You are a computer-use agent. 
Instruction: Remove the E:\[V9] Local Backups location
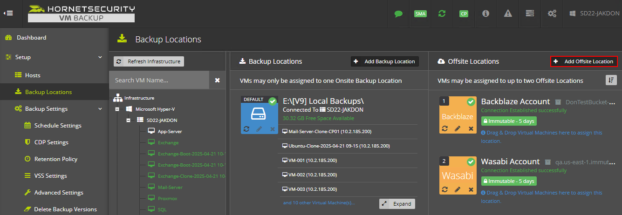[x=273, y=128]
